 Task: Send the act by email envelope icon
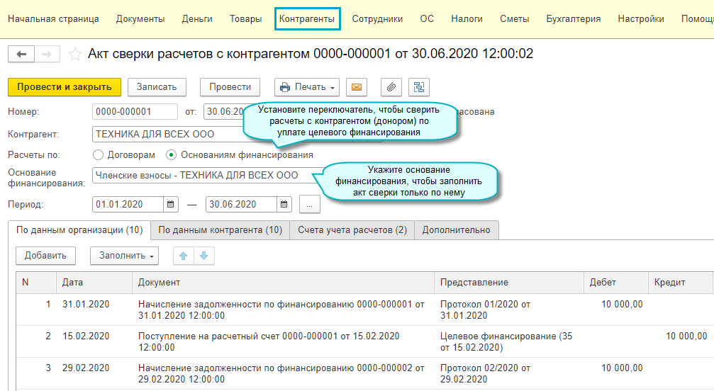[357, 87]
